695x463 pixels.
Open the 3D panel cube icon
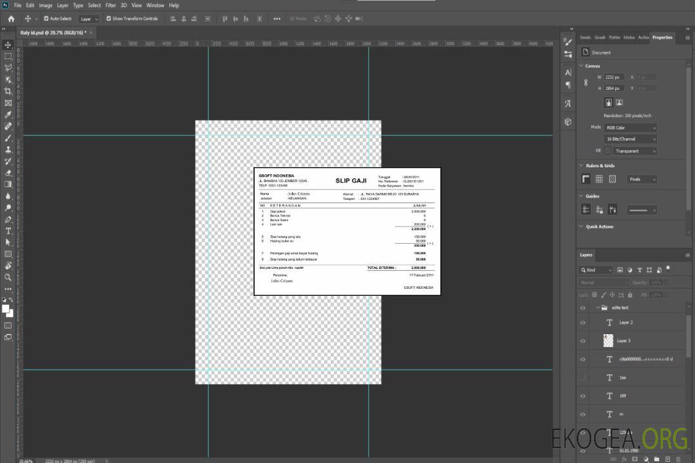568,122
